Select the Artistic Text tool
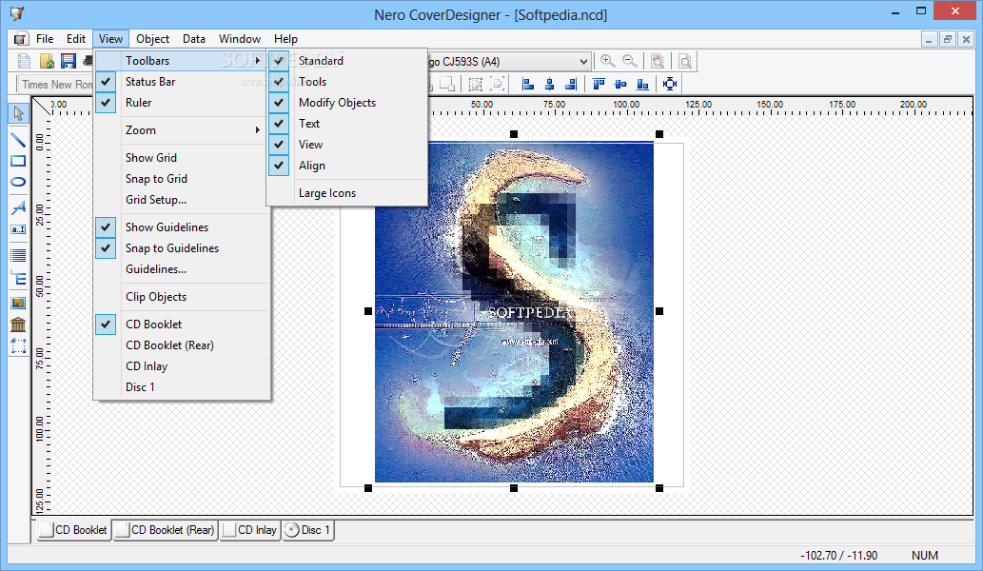 pyautogui.click(x=18, y=207)
